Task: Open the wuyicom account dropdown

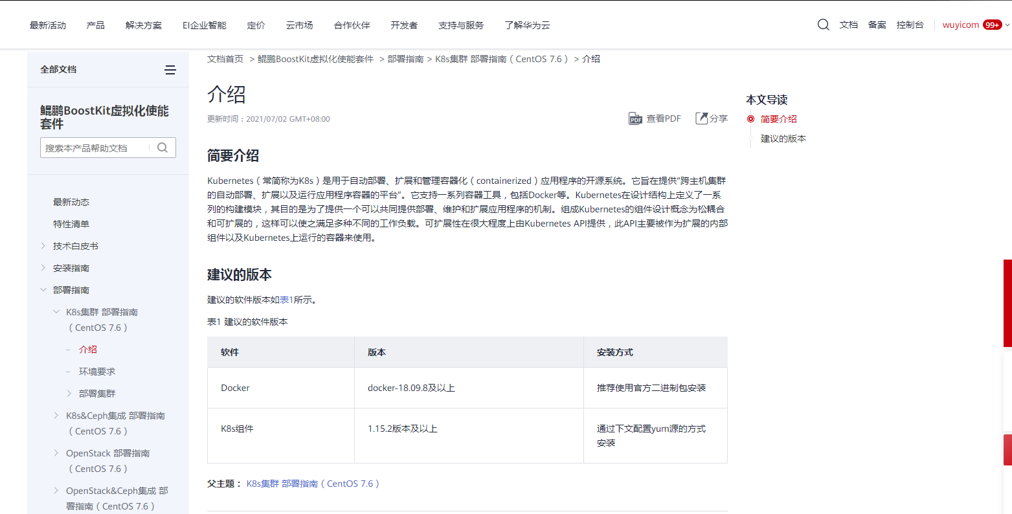Action: coord(1007,25)
